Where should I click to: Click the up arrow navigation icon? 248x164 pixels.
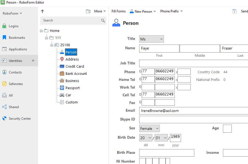pyautogui.click(x=42, y=11)
